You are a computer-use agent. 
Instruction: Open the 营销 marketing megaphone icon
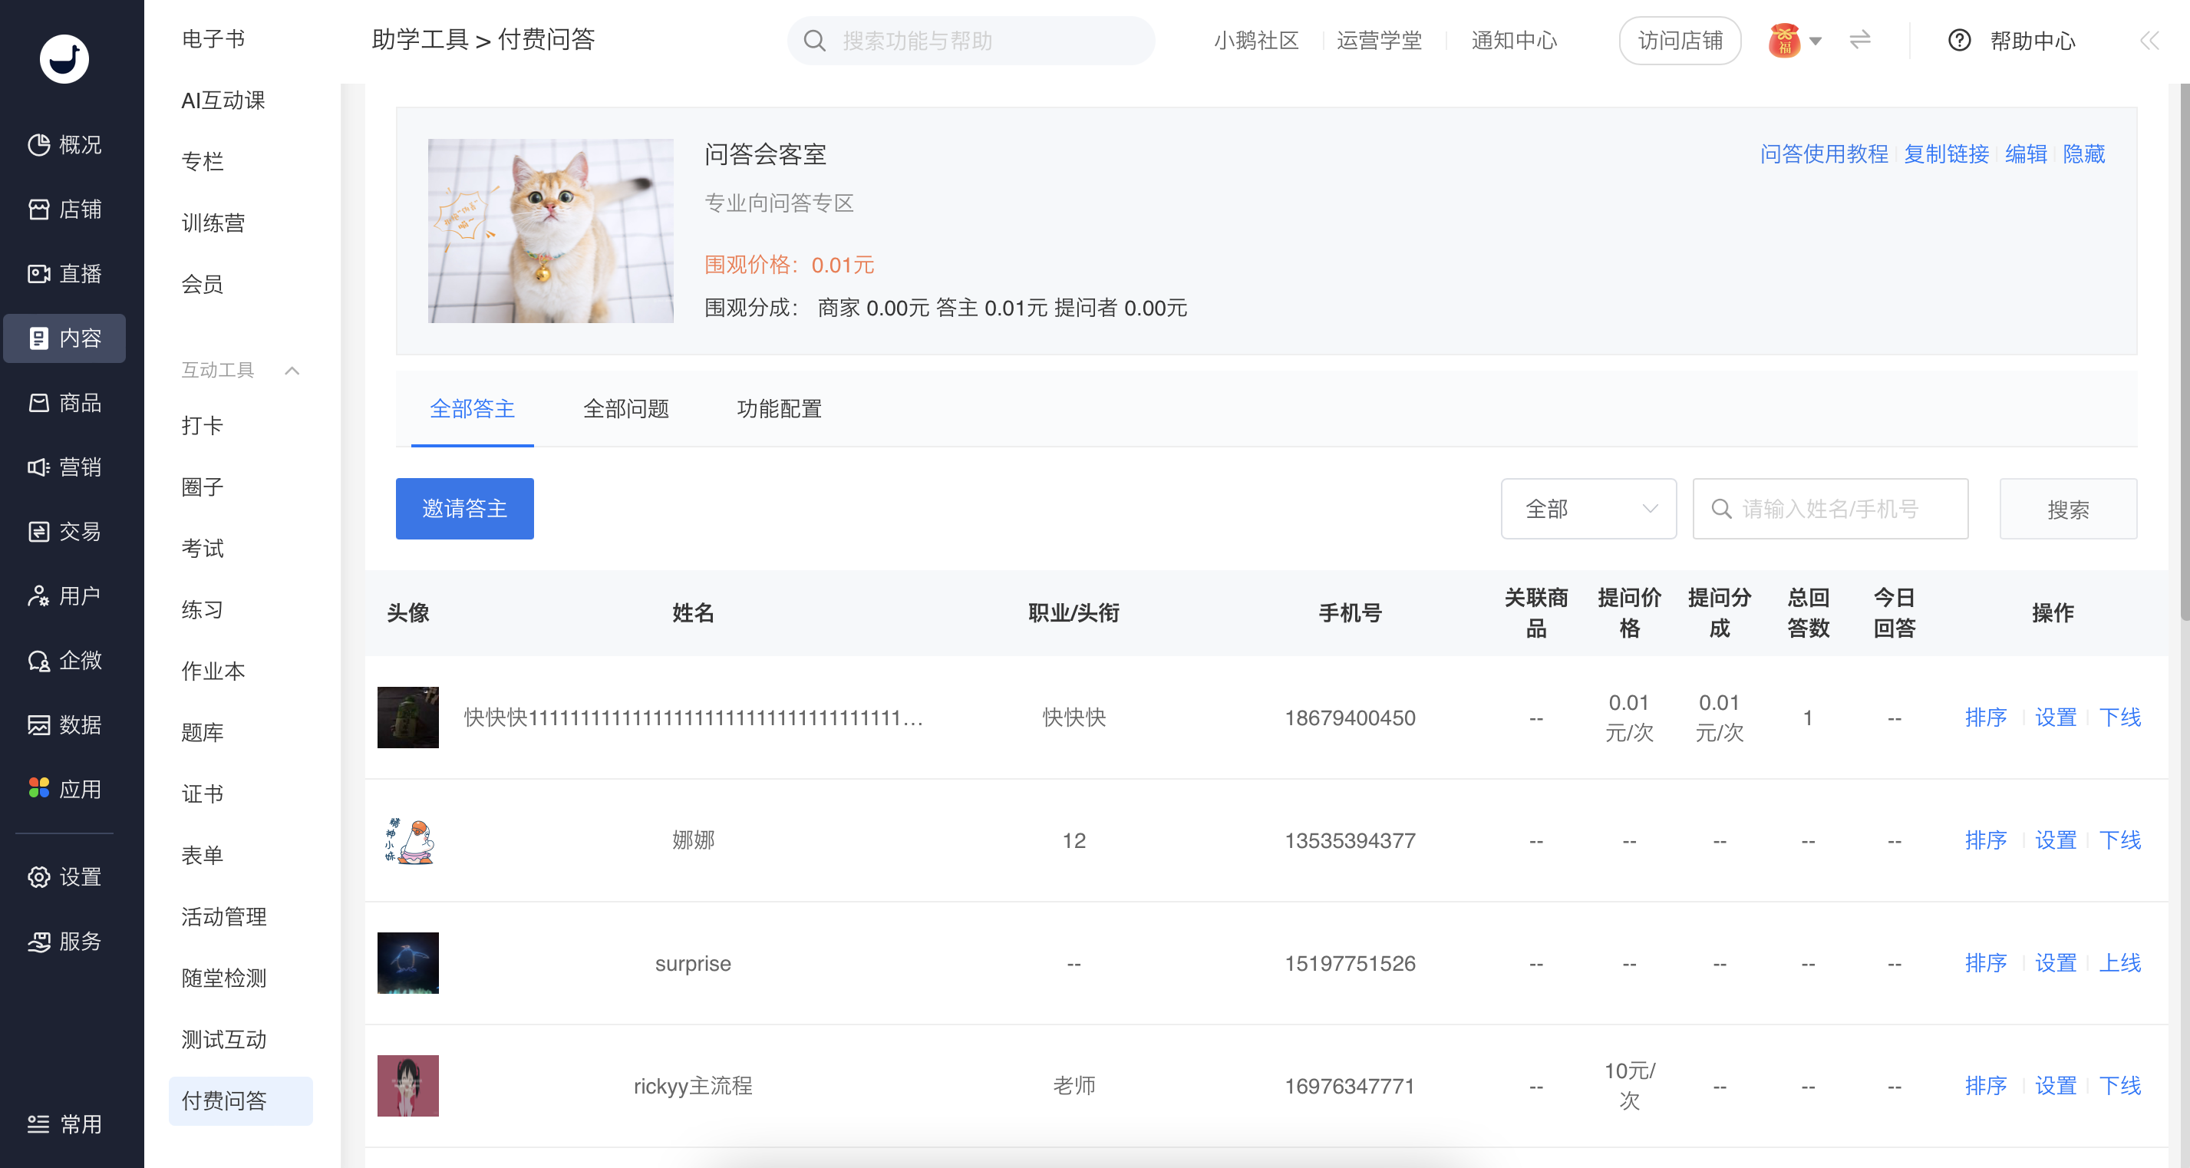point(39,467)
